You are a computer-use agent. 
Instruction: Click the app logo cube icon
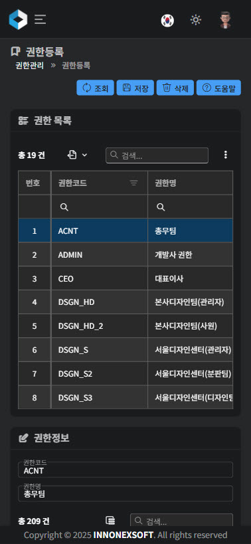(x=18, y=19)
